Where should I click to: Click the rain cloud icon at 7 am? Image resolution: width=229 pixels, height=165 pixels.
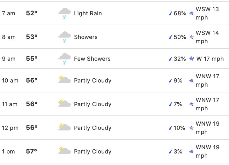64,13
